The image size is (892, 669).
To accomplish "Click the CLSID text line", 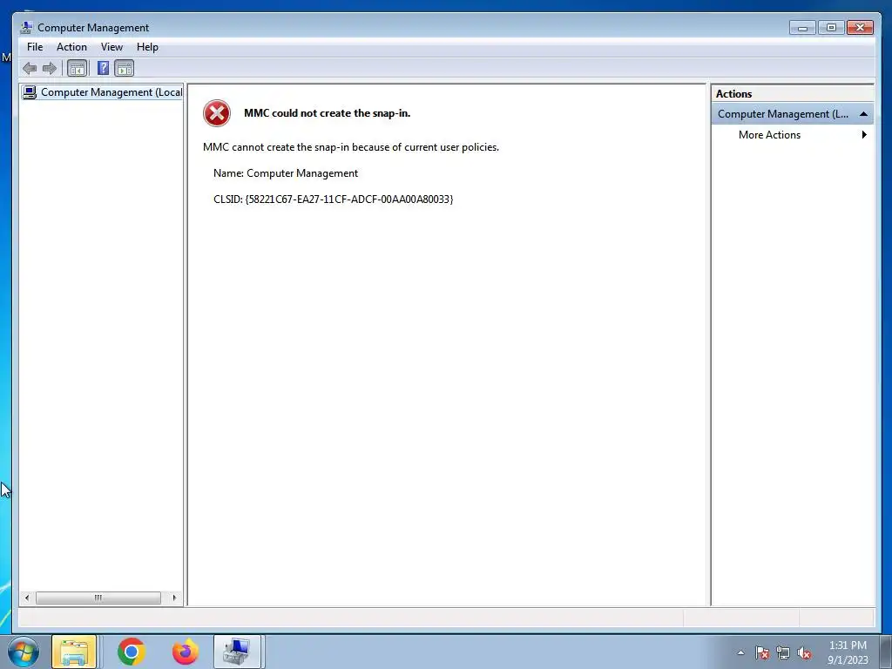I will [334, 199].
